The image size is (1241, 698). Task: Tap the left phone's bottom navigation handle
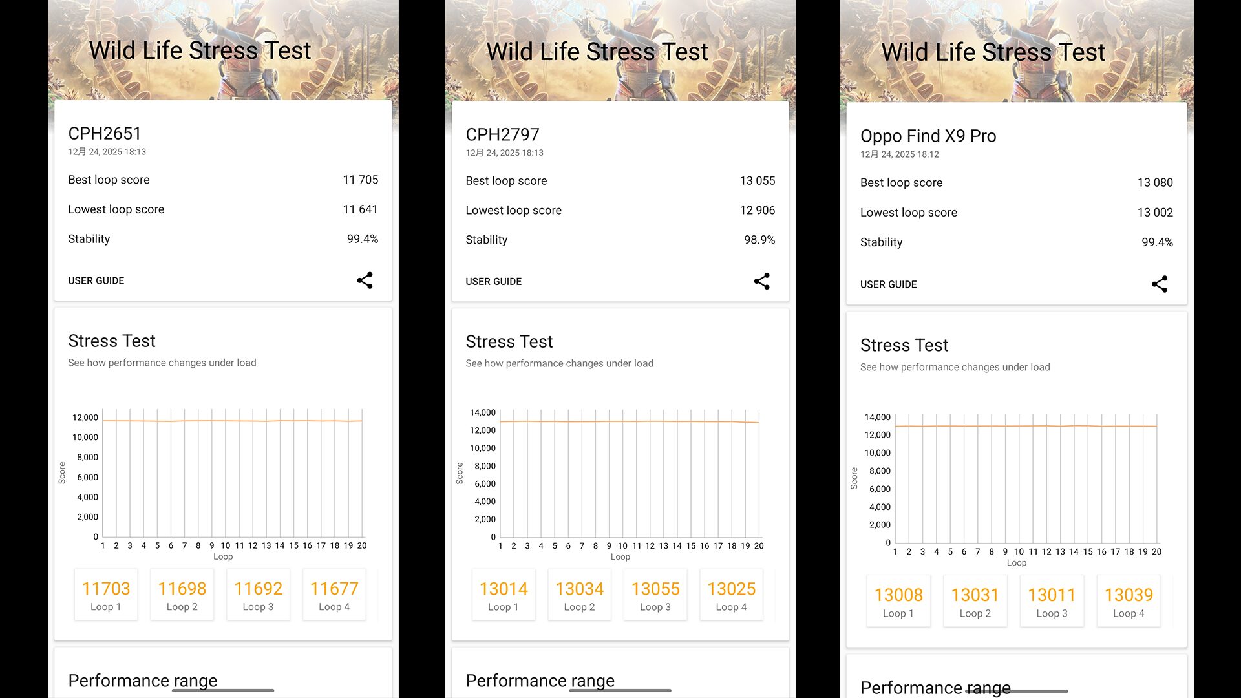coord(223,690)
